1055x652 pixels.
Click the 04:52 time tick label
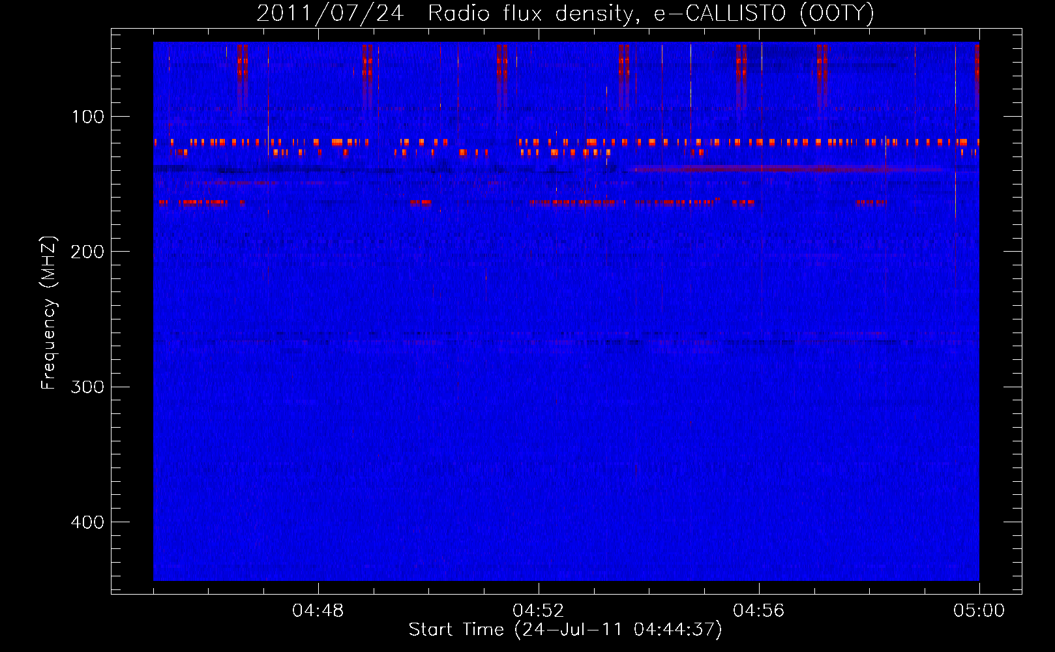539,611
